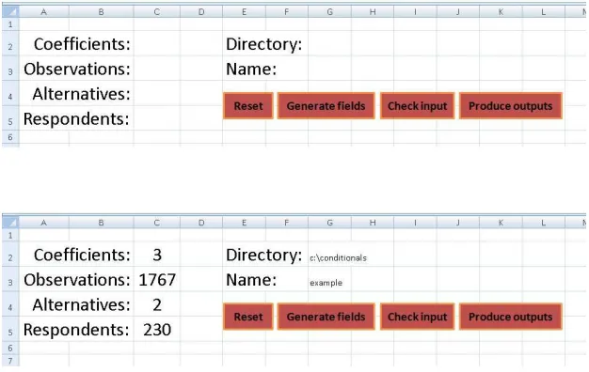This screenshot has height=372, width=589.
Task: Click Reset button in upper spreadsheet
Action: pos(248,106)
